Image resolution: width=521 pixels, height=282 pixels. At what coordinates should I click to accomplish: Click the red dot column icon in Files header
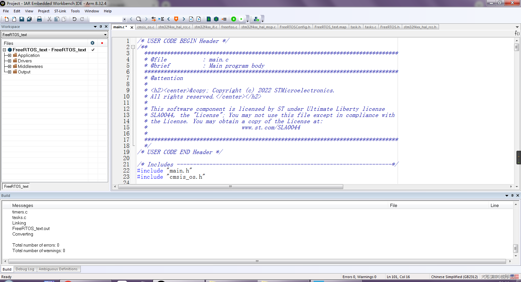[102, 43]
